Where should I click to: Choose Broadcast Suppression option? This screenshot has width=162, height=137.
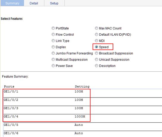[x=96, y=53]
